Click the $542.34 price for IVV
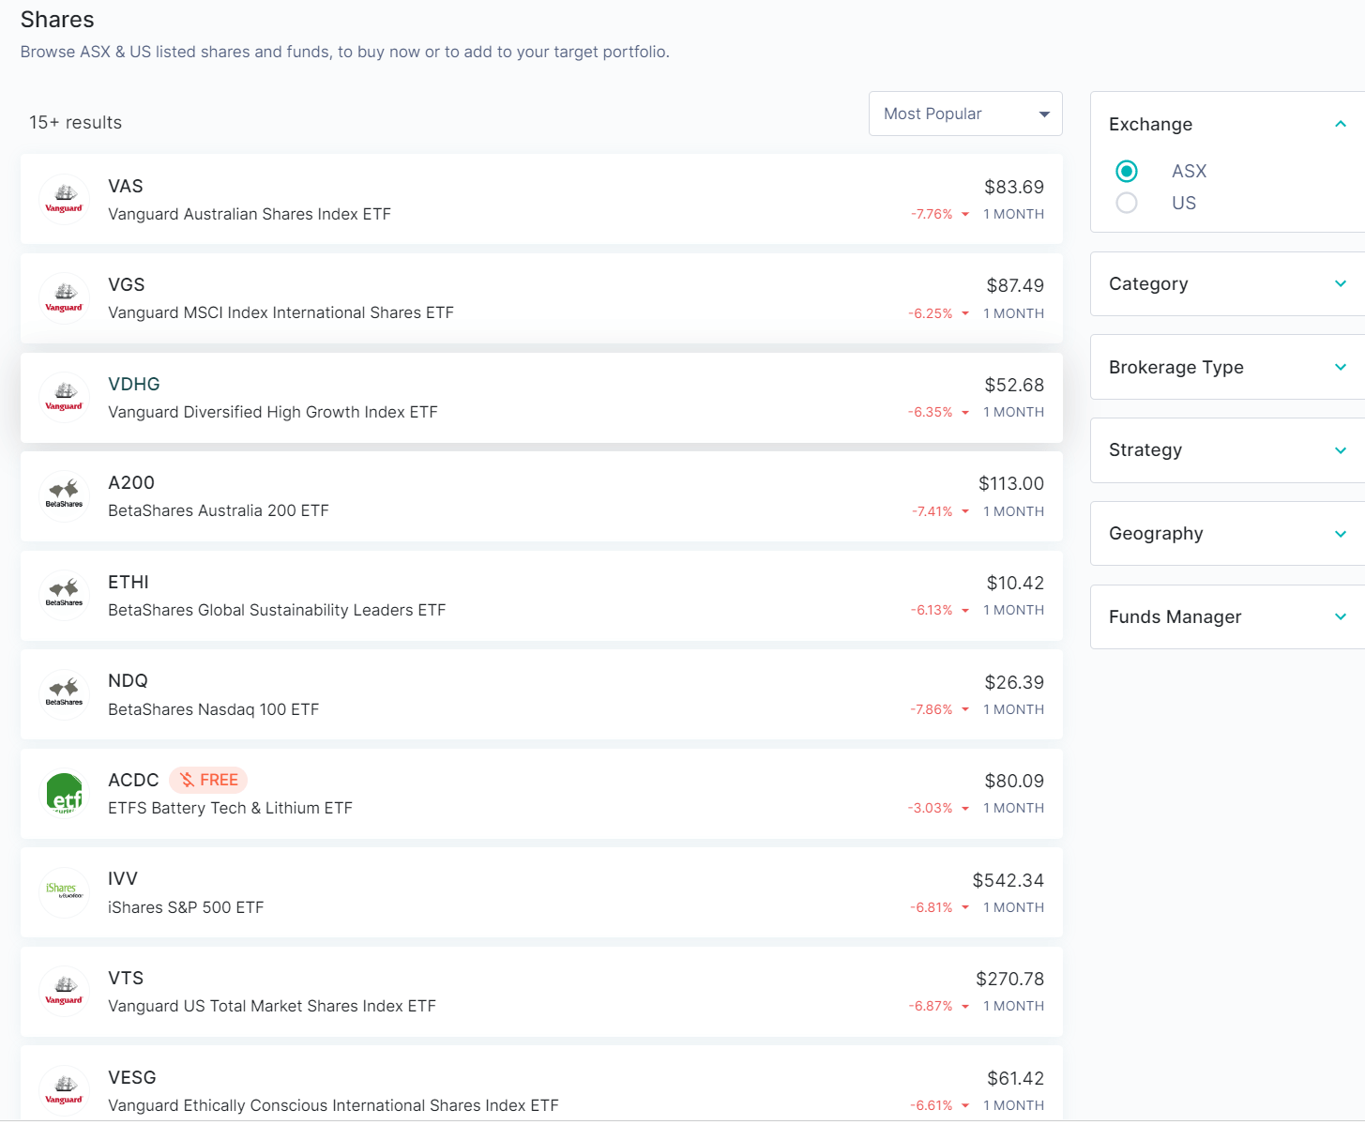Screen dimensions: 1365x1125 [x=1009, y=880]
